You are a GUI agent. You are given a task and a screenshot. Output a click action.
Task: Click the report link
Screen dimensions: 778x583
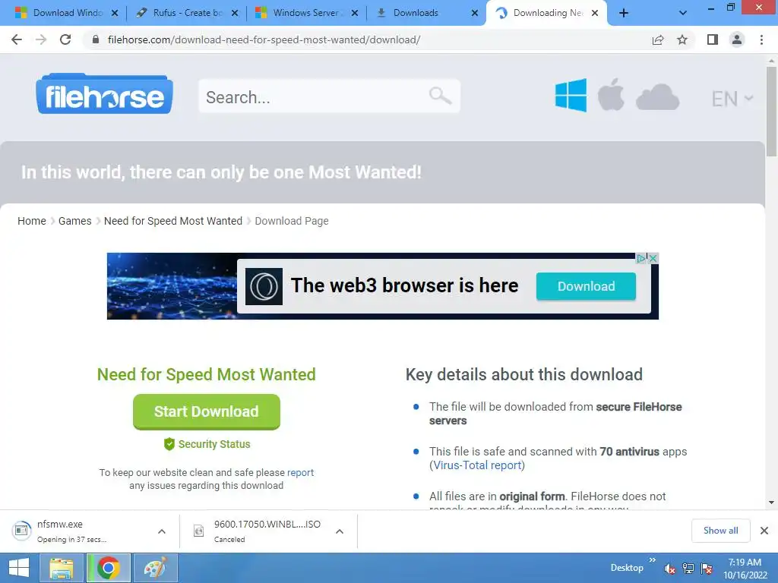point(300,472)
